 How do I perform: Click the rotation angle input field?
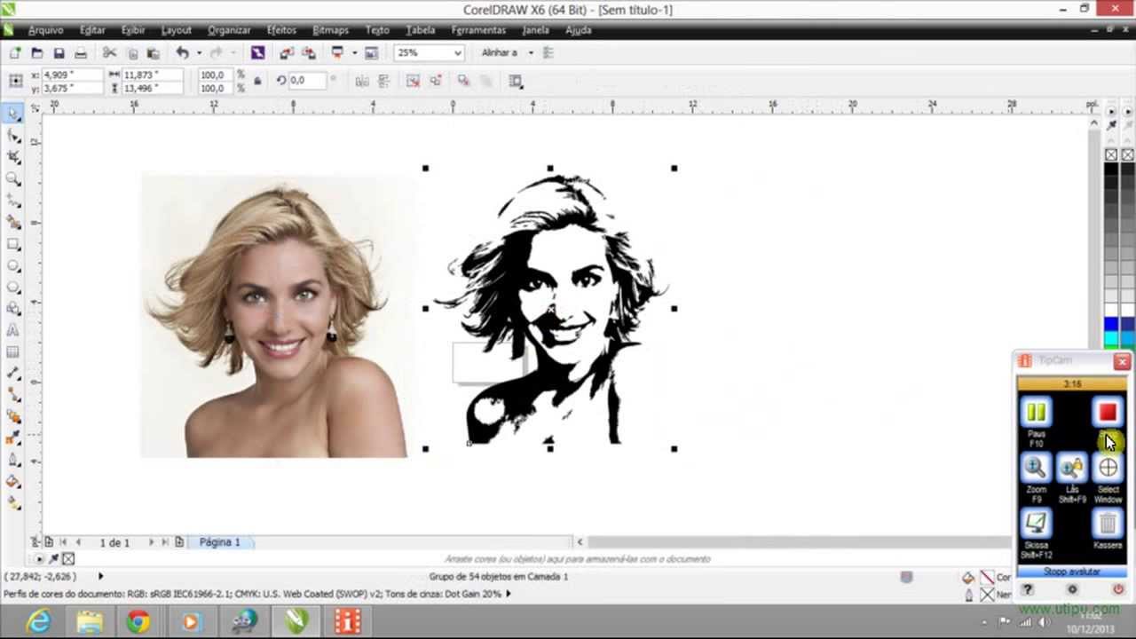tap(308, 81)
